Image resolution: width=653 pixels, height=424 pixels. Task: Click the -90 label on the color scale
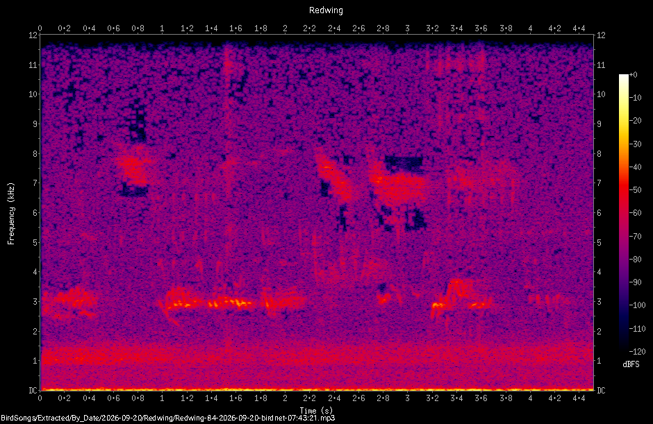coord(635,282)
